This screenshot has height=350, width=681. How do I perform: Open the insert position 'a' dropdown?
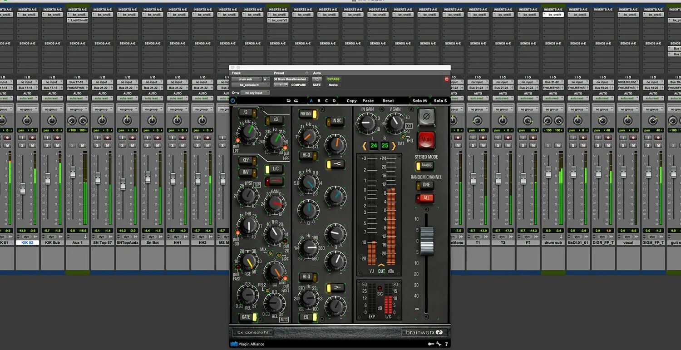tap(266, 79)
